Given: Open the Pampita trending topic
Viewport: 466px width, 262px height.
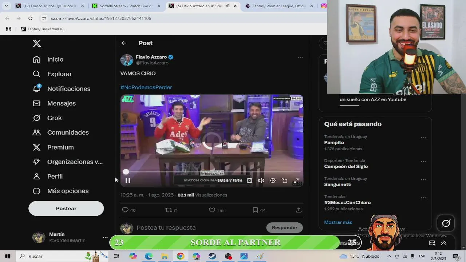Looking at the screenshot, I should [x=334, y=143].
